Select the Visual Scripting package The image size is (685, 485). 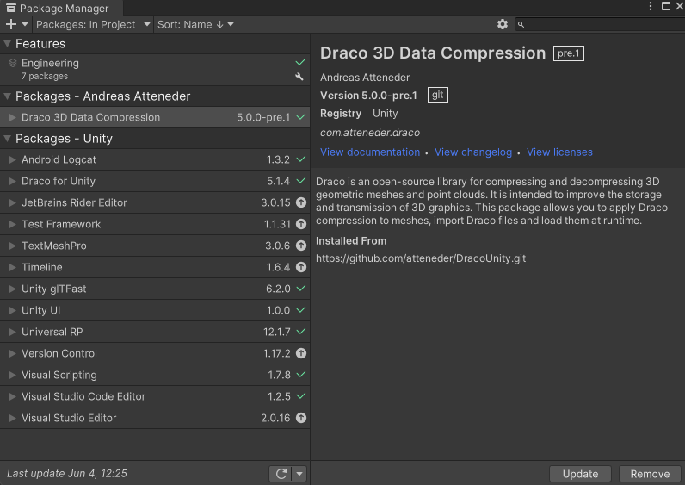point(155,375)
